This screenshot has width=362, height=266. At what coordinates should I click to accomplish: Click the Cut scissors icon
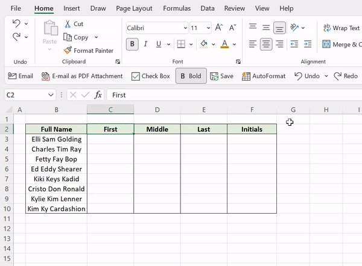68,24
